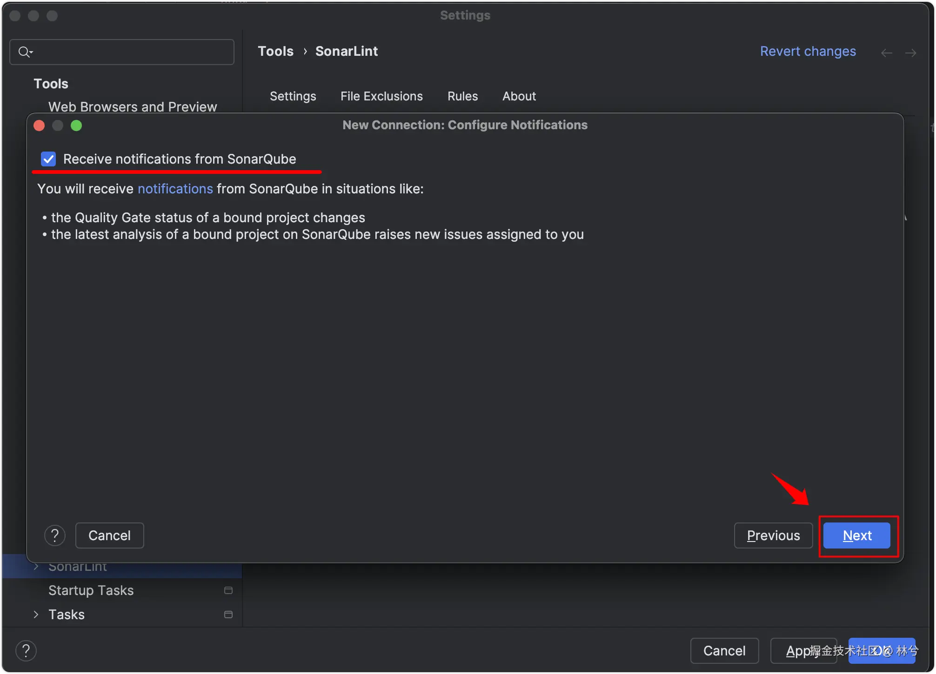Viewport: 936px width, 674px height.
Task: Open the File Exclusions tab
Action: pos(381,96)
